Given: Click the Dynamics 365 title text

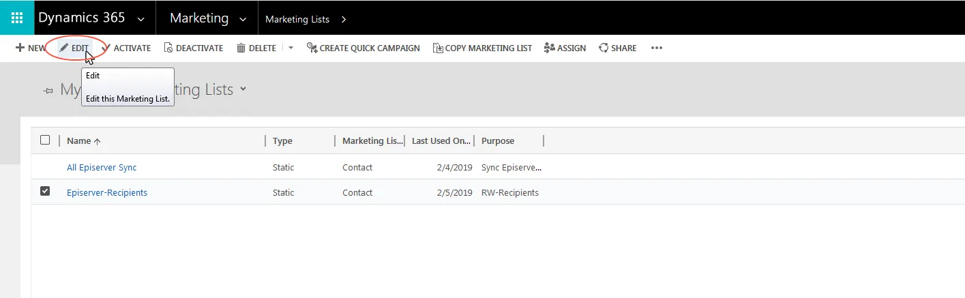Looking at the screenshot, I should (x=81, y=18).
